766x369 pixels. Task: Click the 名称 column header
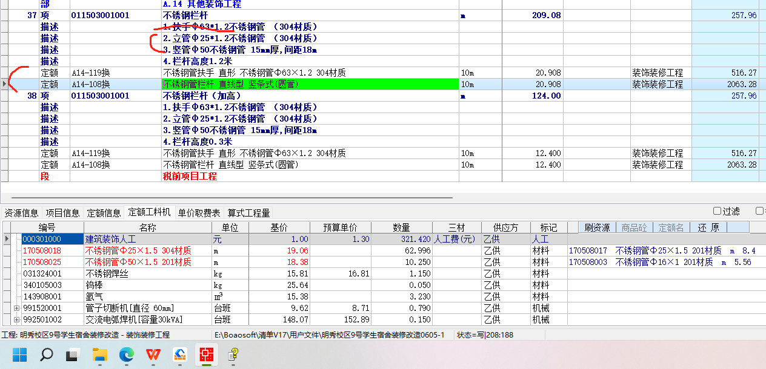147,227
